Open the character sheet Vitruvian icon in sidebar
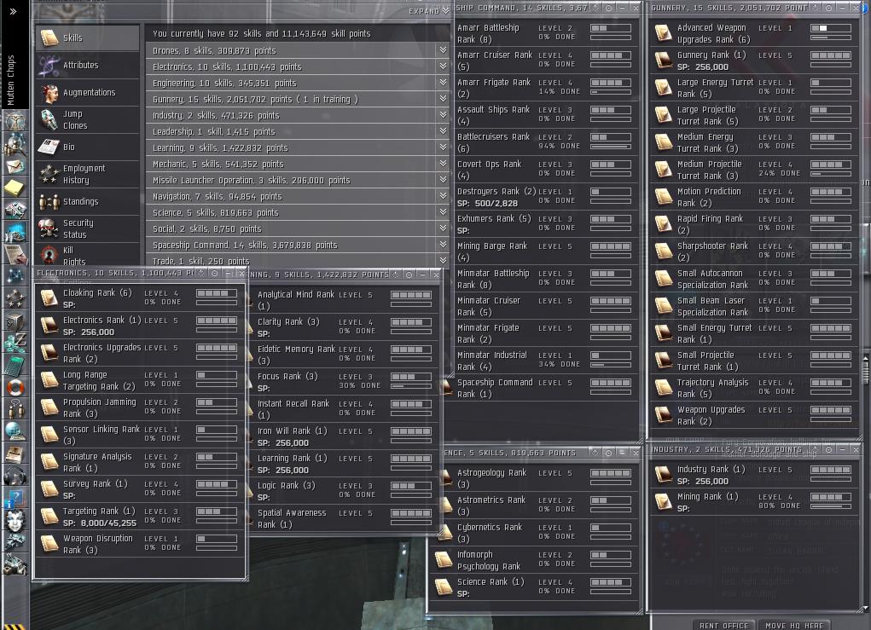Screen dimensions: 871x630 (15, 120)
